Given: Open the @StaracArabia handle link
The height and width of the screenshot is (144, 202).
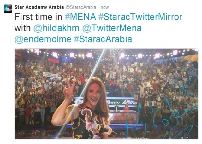Looking at the screenshot, I should 81,7.
